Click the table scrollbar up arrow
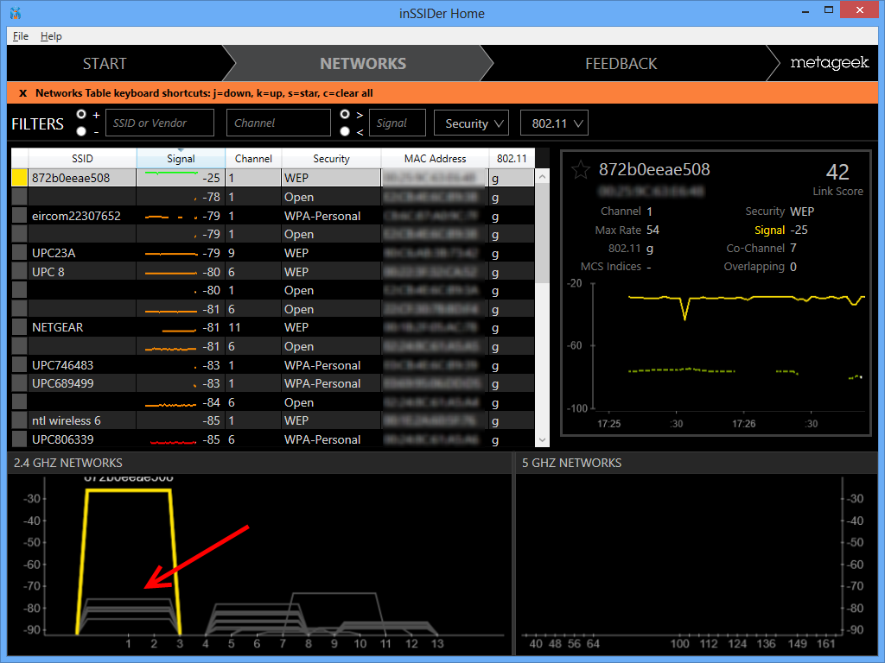Image resolution: width=885 pixels, height=663 pixels. [x=542, y=177]
